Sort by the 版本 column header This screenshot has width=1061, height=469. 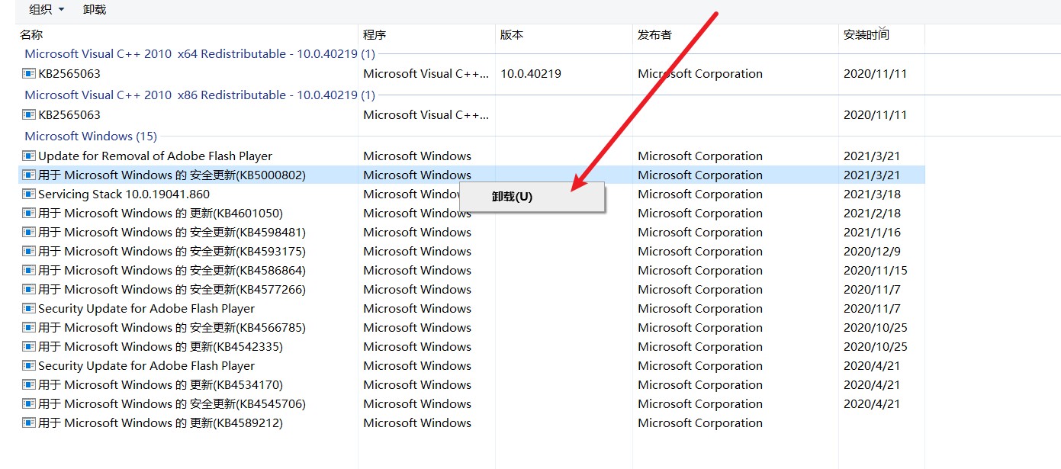click(512, 34)
